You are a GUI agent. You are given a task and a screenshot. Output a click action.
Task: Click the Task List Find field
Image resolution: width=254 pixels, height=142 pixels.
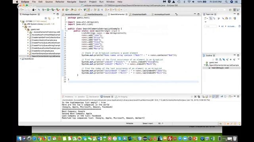tap(210, 26)
